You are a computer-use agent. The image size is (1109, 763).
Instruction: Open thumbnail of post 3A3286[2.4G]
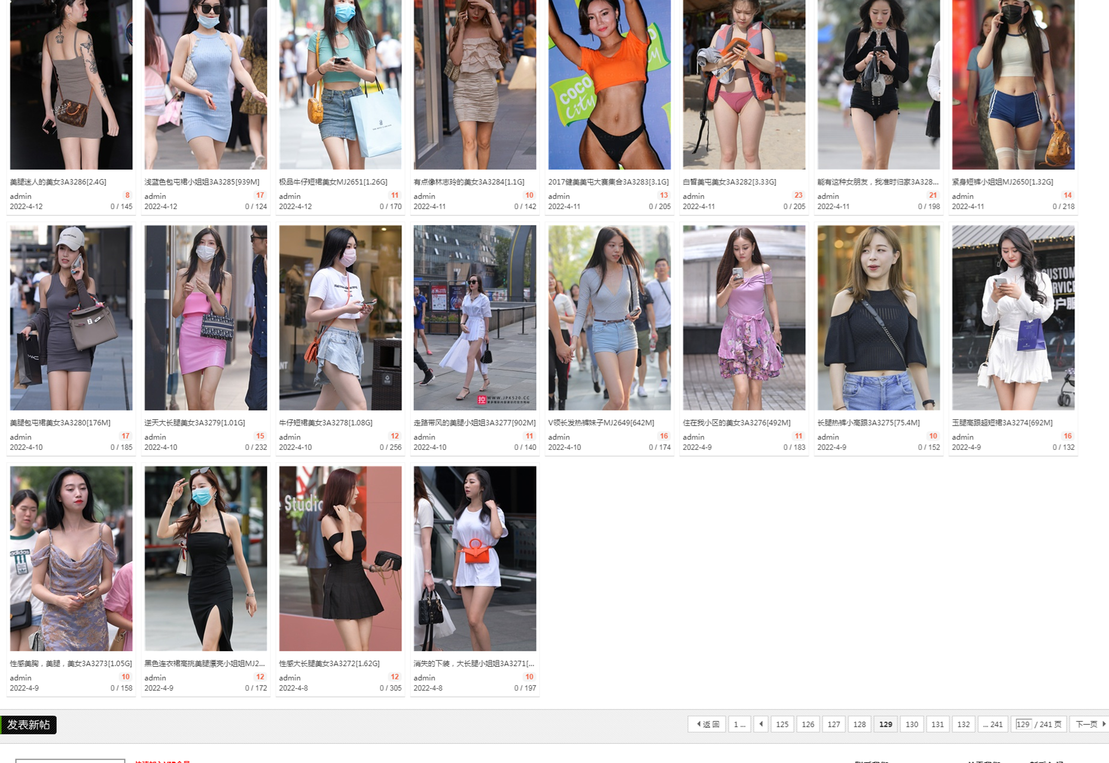pos(71,84)
